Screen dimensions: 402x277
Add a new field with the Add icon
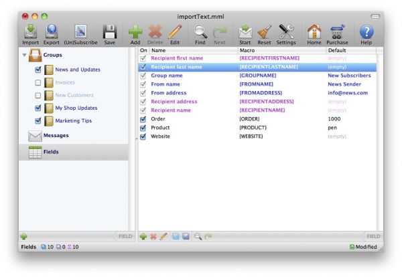coord(135,31)
